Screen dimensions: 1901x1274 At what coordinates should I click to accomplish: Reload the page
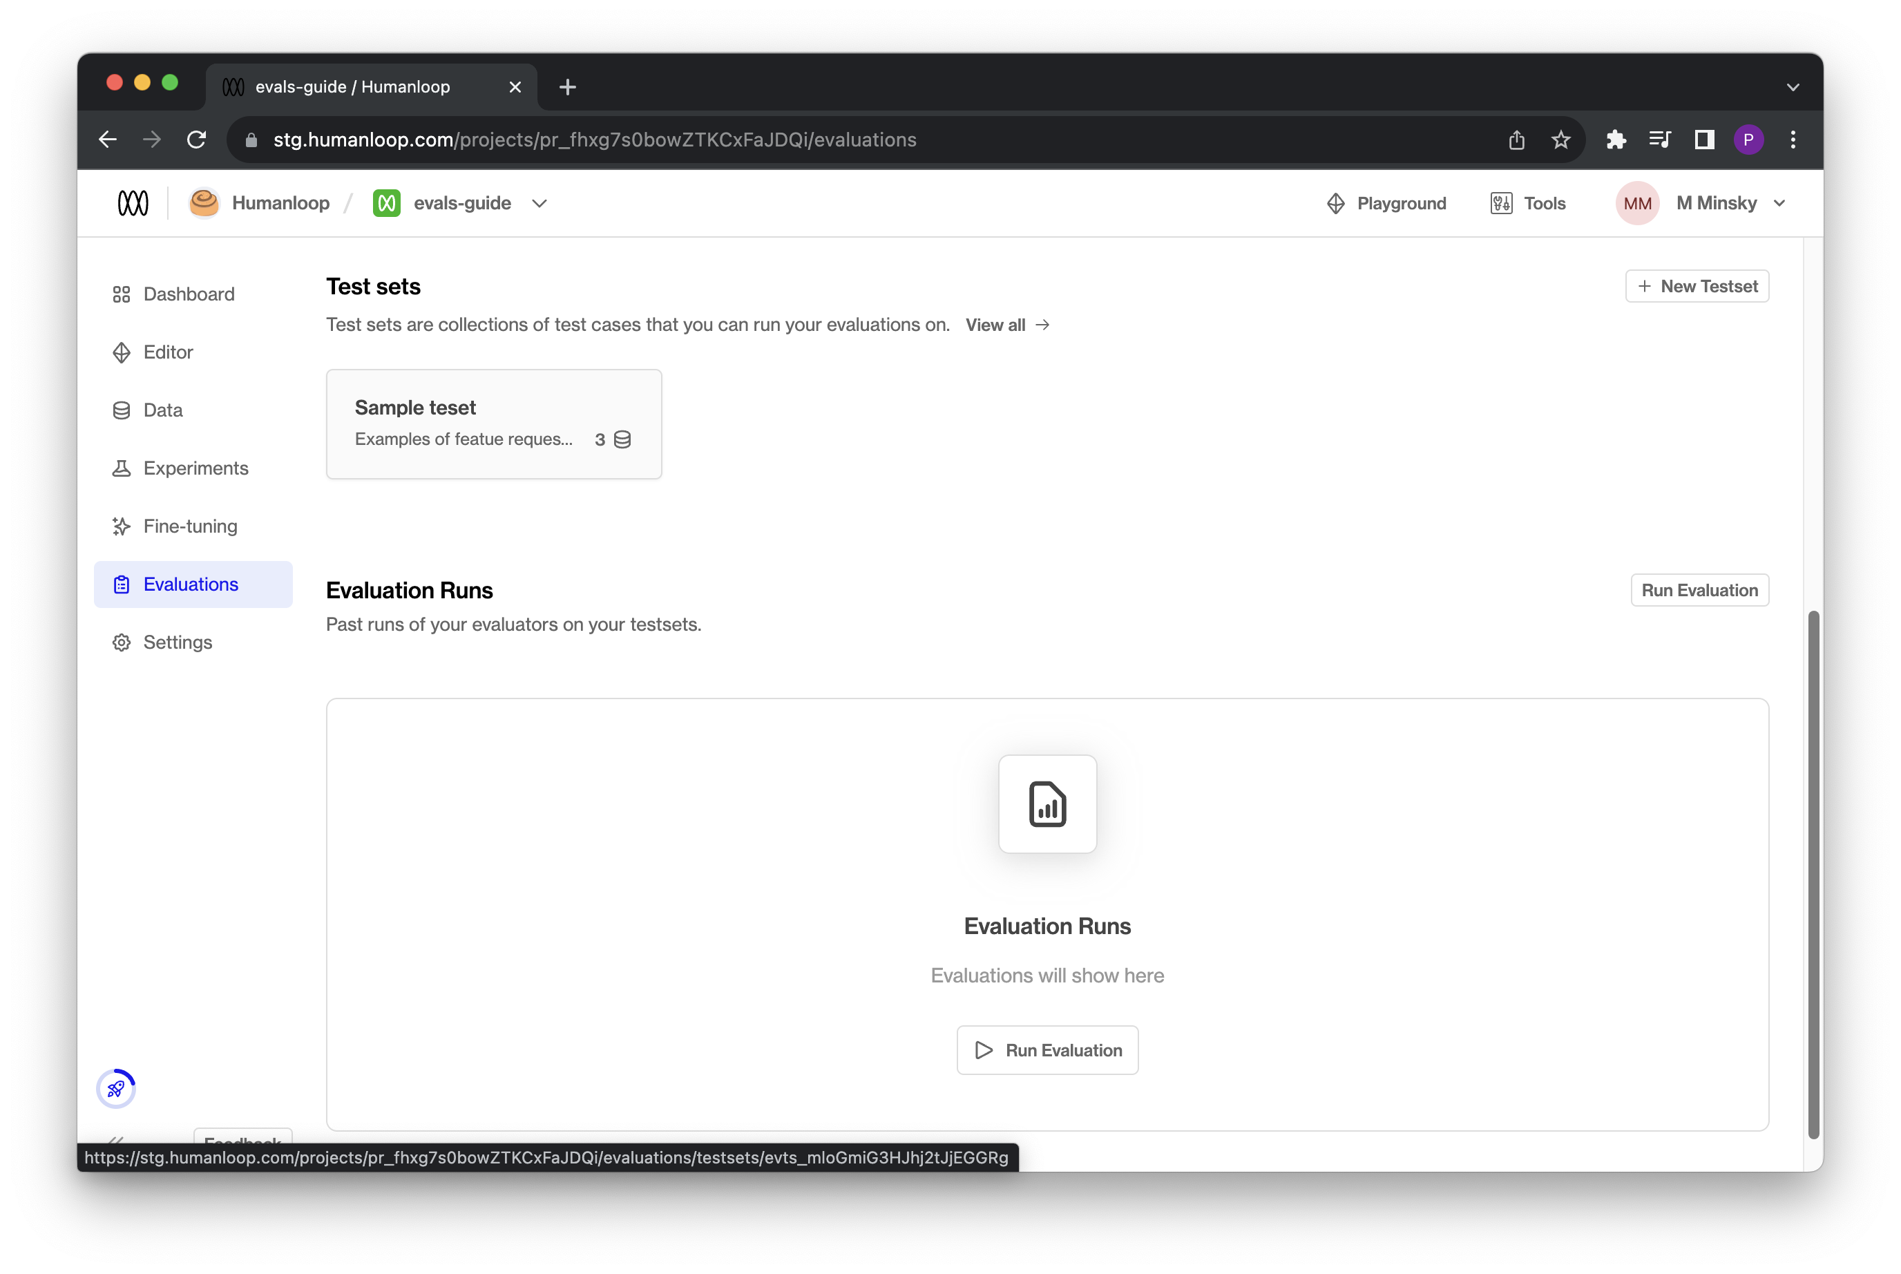(x=197, y=140)
